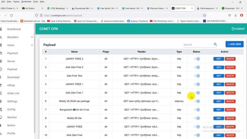Click the sidebar vertical scrollbar
The height and width of the screenshot is (139, 247).
[x=34, y=78]
